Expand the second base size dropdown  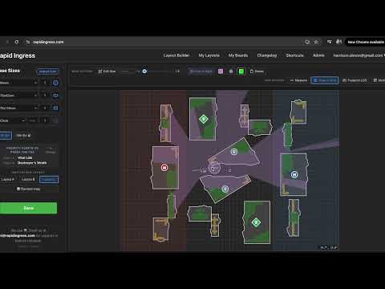18,96
